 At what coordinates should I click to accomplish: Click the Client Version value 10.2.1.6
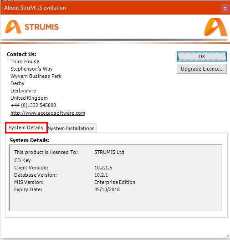[x=103, y=168]
